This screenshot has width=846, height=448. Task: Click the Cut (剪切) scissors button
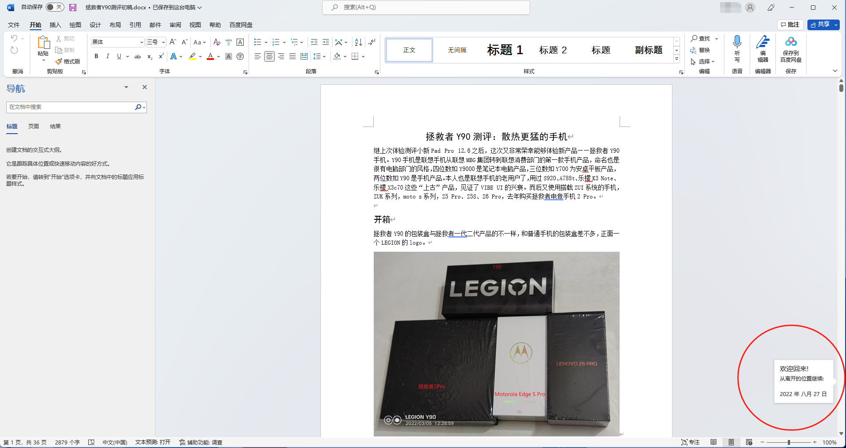pos(65,39)
